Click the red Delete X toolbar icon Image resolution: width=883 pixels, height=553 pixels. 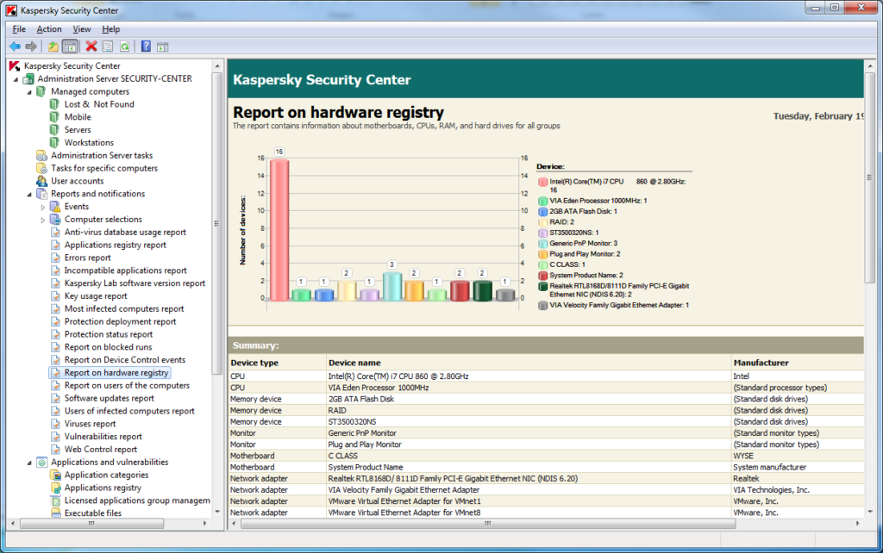(x=91, y=47)
